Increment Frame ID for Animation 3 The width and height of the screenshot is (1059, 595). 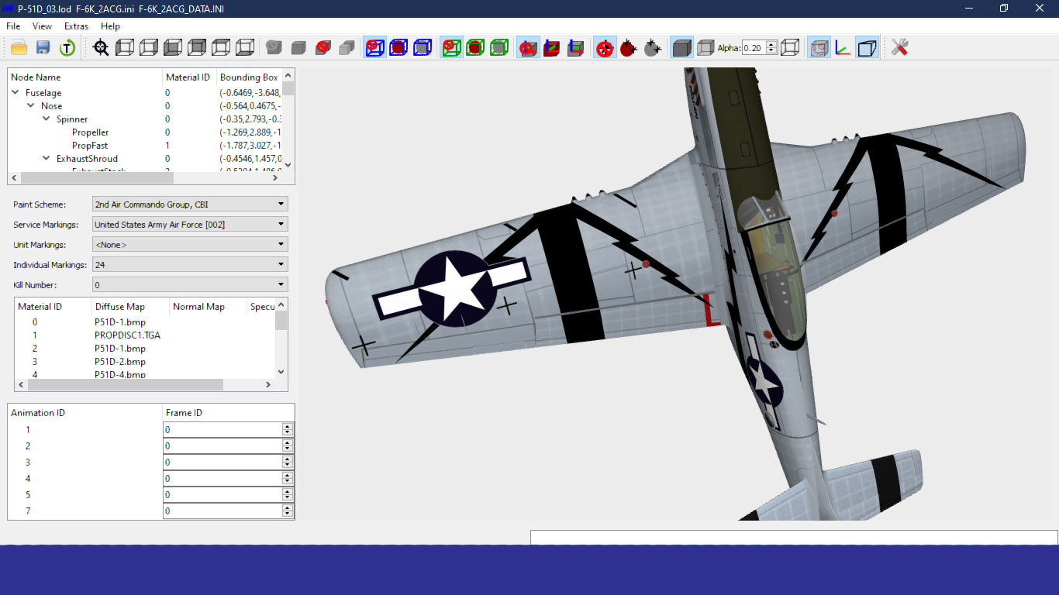tap(288, 459)
